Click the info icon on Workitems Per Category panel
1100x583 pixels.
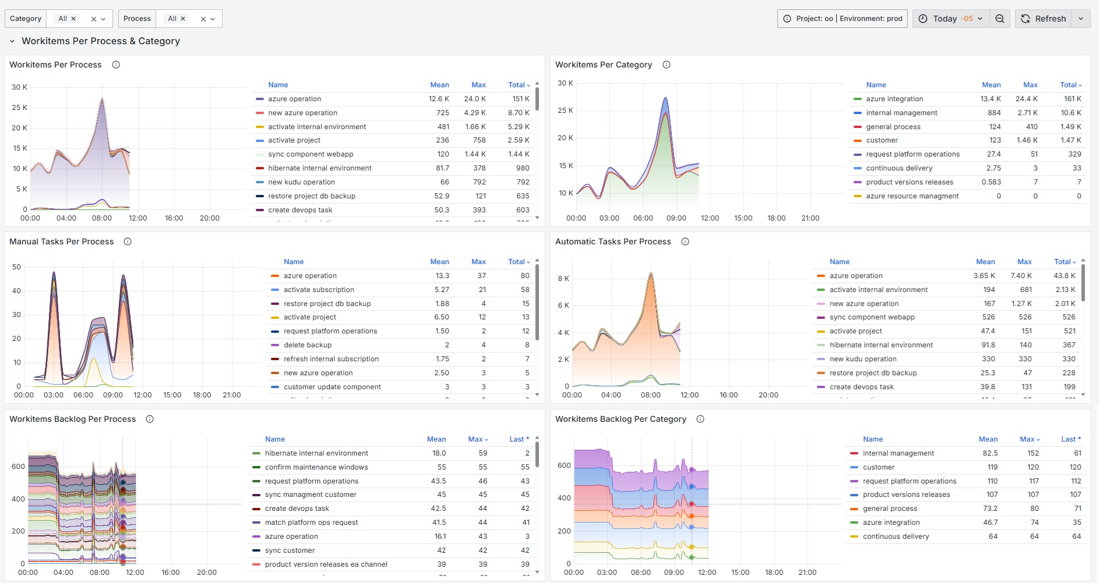click(667, 65)
